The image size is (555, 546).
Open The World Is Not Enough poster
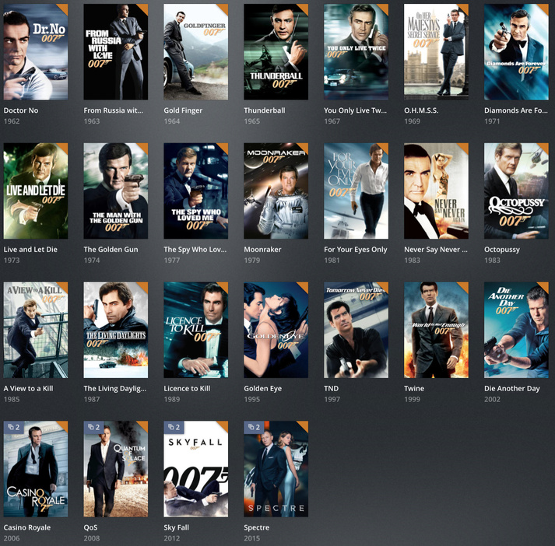pos(436,330)
